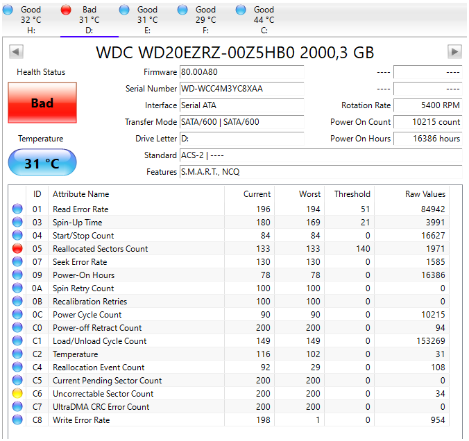The width and height of the screenshot is (469, 441).
Task: Click yellow icon of Uncorrectable Sector Count row
Action: tap(17, 393)
